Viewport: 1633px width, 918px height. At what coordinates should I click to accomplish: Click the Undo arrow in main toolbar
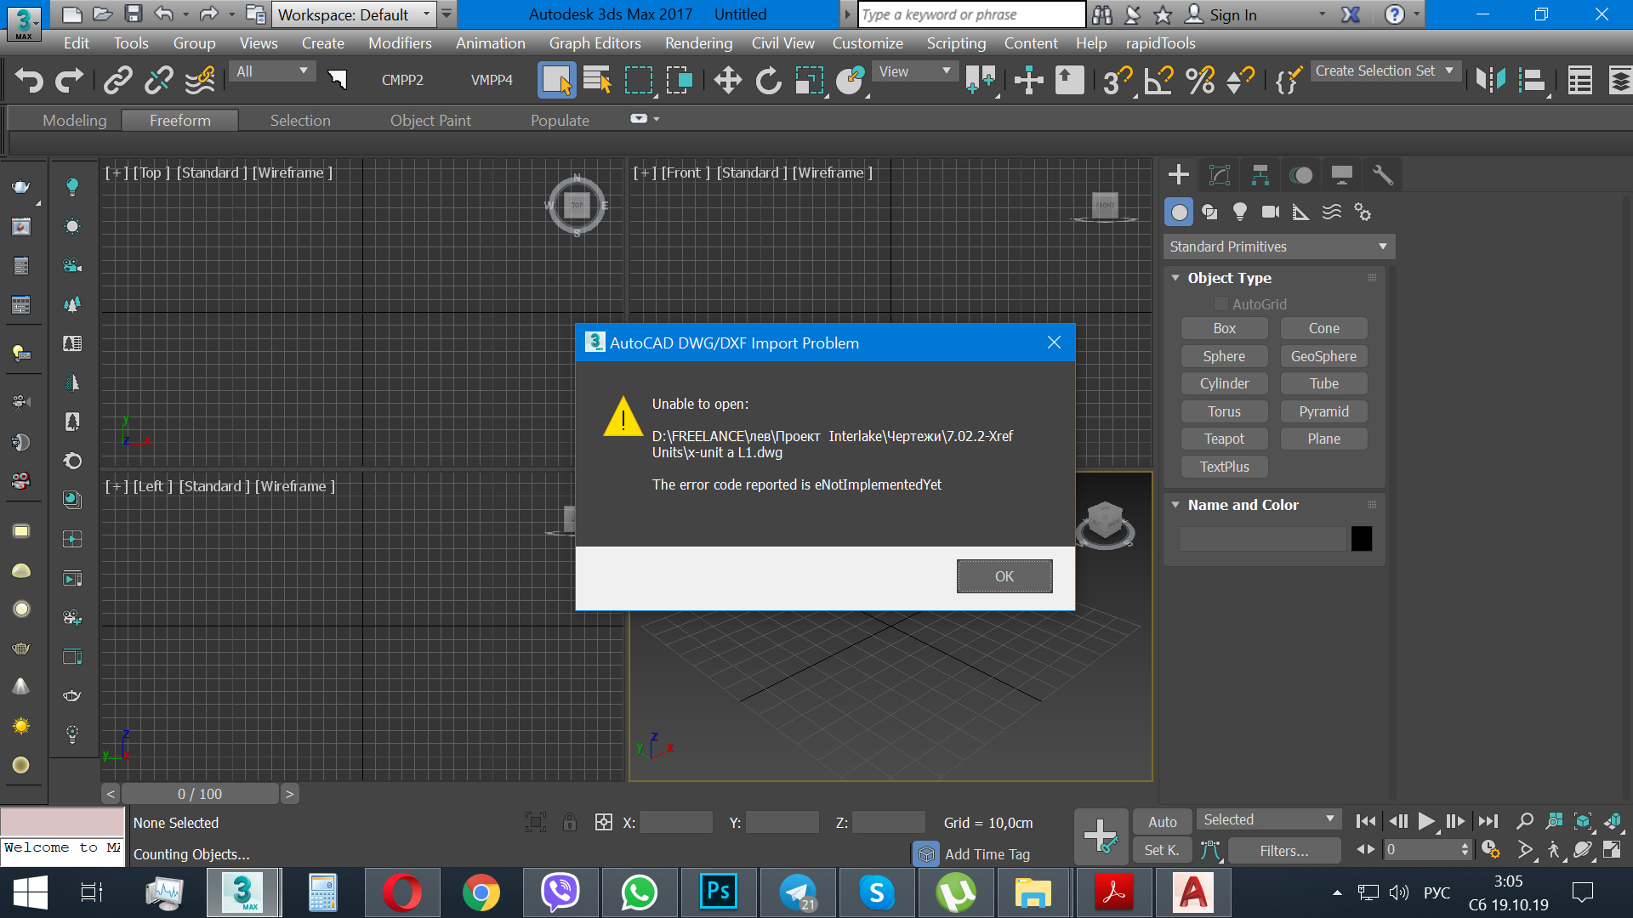click(29, 81)
